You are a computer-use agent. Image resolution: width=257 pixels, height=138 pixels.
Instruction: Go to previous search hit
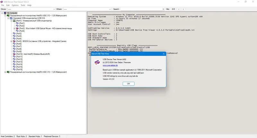pos(179,9)
